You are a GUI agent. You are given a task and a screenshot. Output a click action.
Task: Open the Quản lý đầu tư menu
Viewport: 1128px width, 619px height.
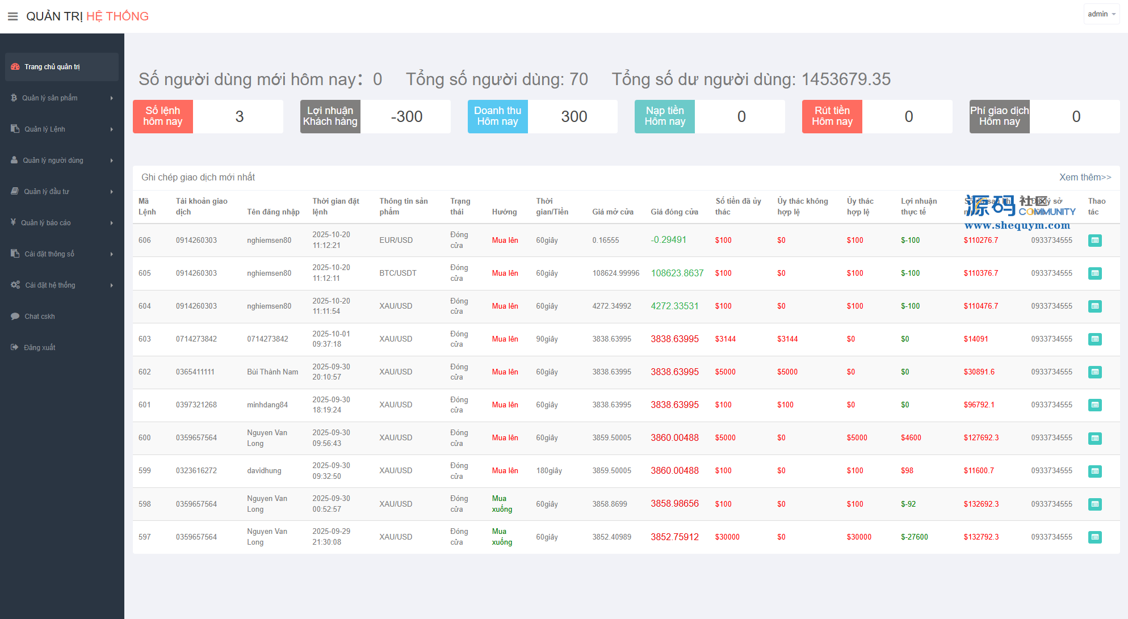click(47, 192)
